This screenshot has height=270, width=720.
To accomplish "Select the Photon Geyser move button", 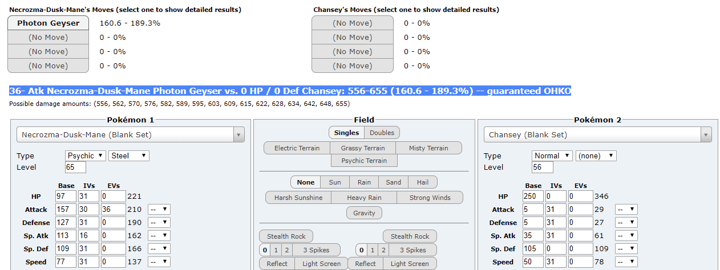I will point(48,23).
